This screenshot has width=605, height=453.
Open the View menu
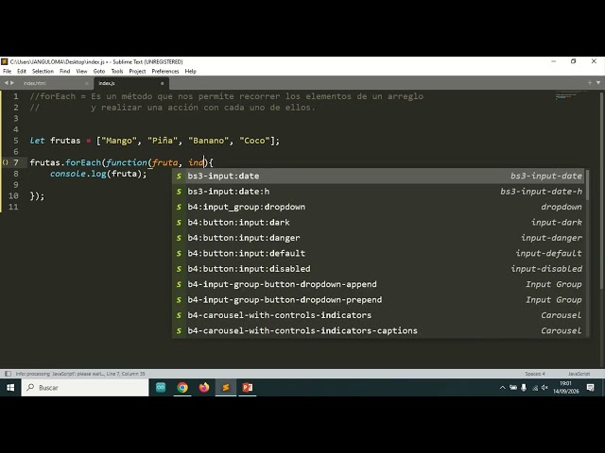pyautogui.click(x=81, y=72)
